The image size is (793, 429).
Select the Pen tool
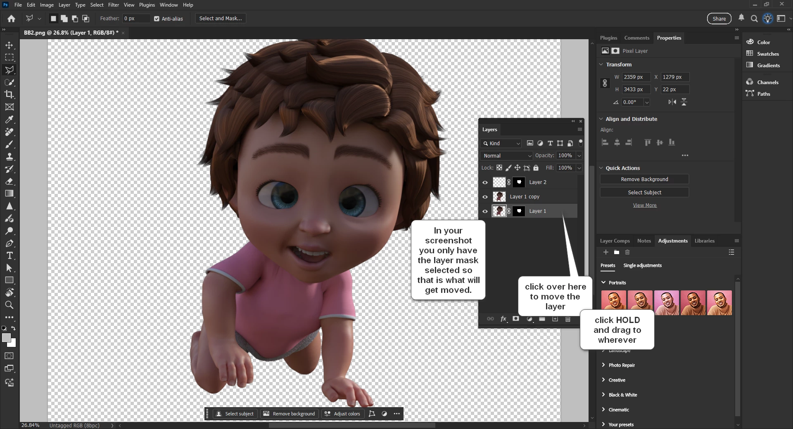click(9, 243)
